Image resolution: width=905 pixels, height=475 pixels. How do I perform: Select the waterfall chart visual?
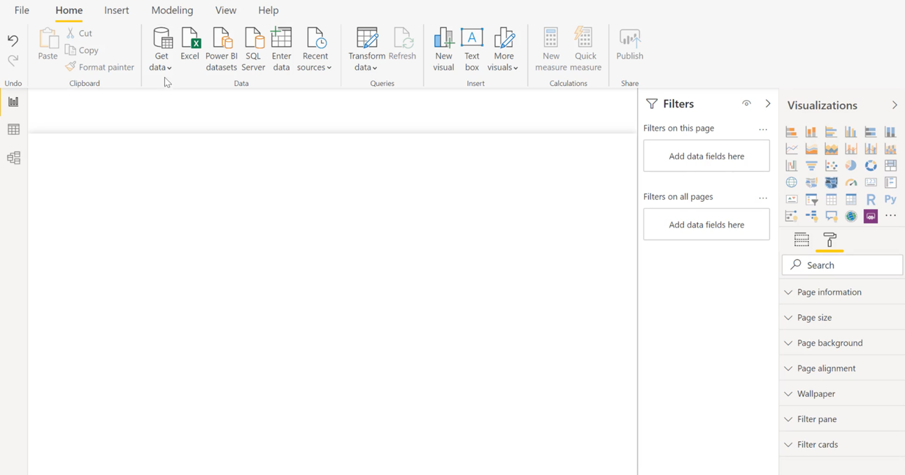tap(791, 166)
